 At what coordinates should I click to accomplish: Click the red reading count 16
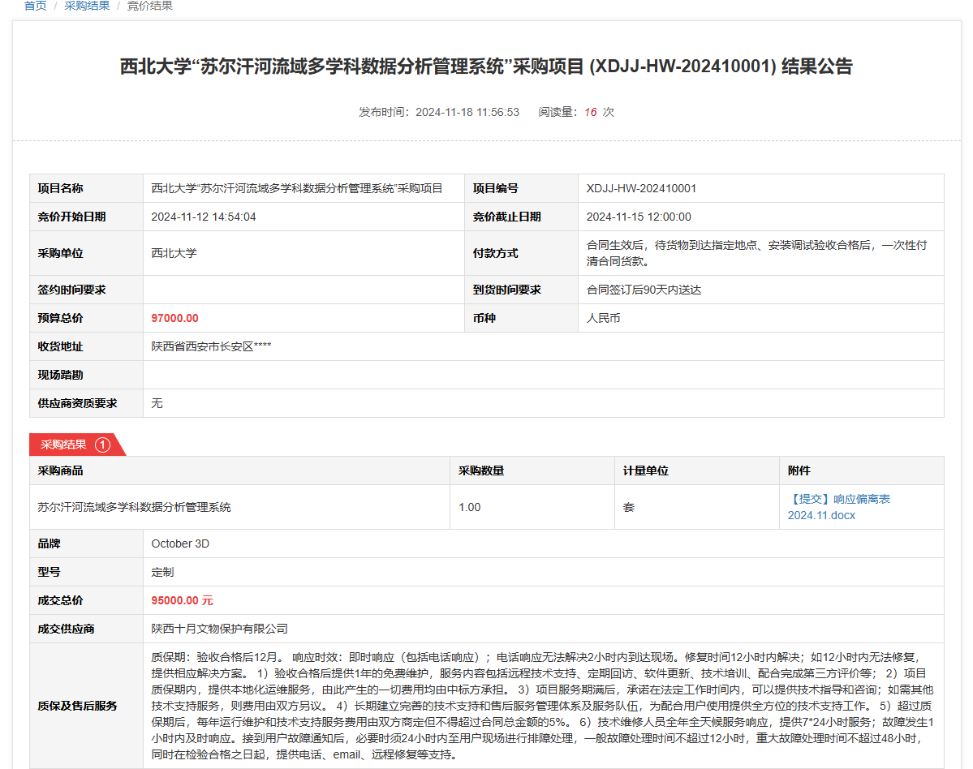pyautogui.click(x=590, y=112)
